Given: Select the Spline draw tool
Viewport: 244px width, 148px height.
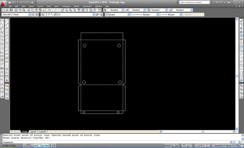Looking at the screenshot, I should [7, 50].
